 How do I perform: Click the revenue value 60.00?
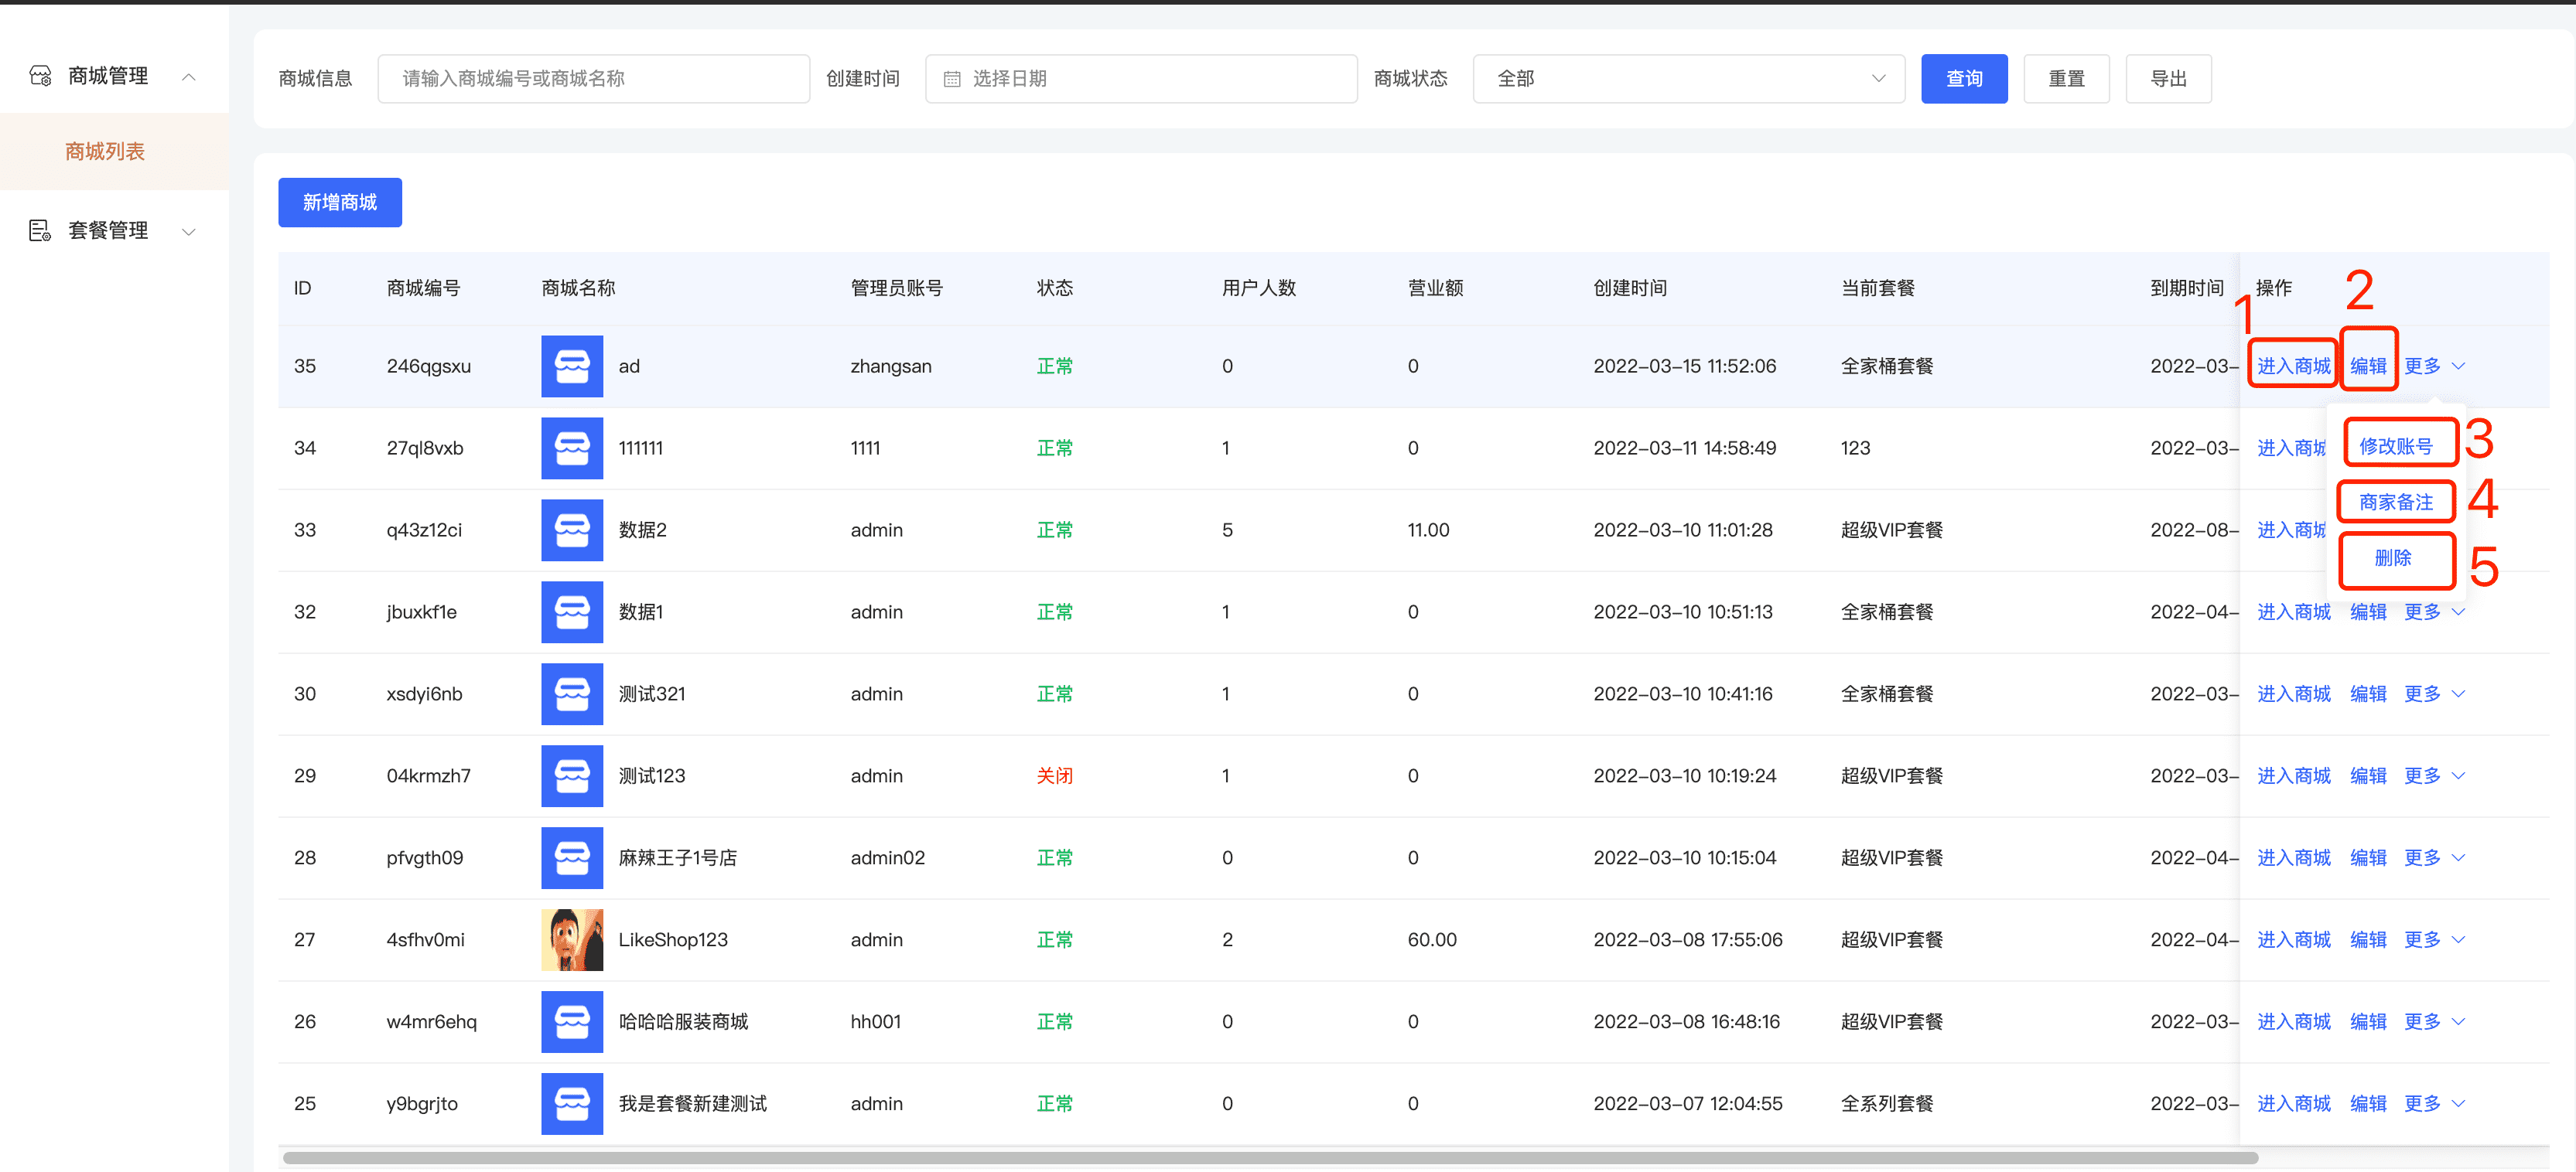(x=1432, y=939)
